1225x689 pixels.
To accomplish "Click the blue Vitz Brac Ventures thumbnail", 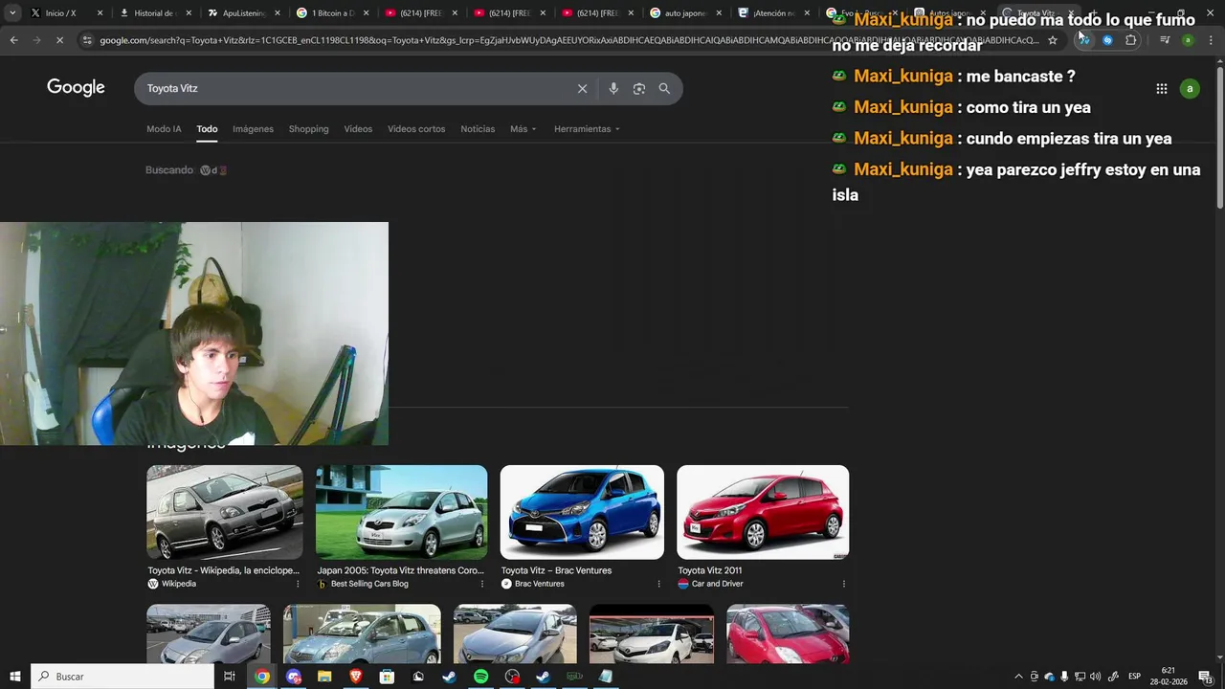I will (582, 512).
